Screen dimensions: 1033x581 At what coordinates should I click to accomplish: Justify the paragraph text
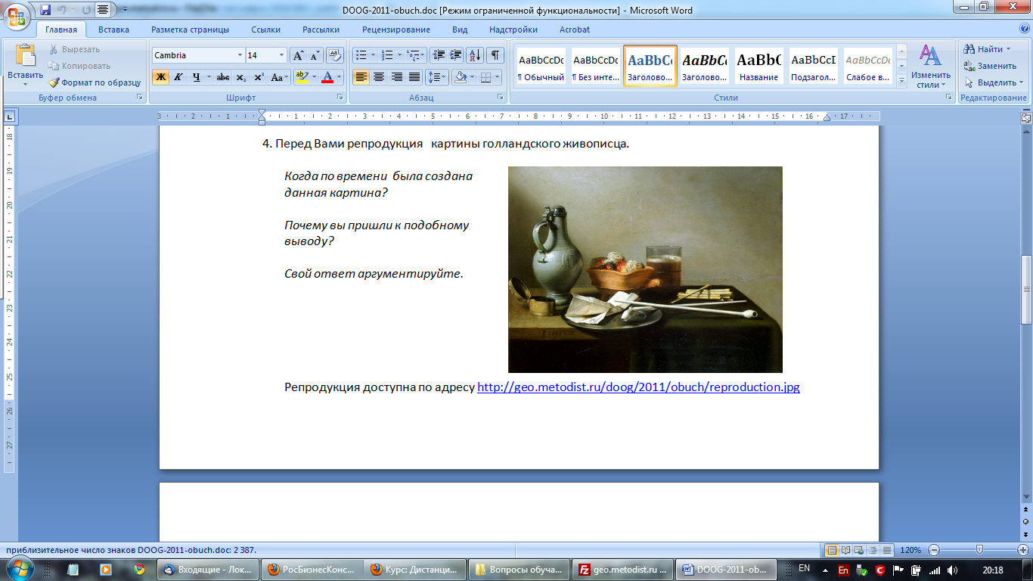click(414, 77)
